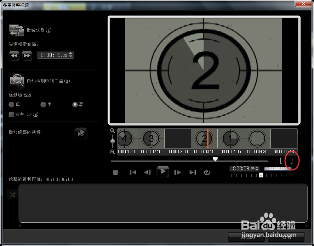This screenshot has width=314, height=246.
Task: Click the 播放修整的视频 play trimmed video icon
Action: [81, 133]
